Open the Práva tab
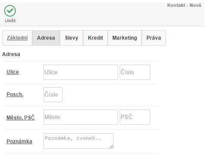This screenshot has width=205, height=157. pyautogui.click(x=154, y=38)
